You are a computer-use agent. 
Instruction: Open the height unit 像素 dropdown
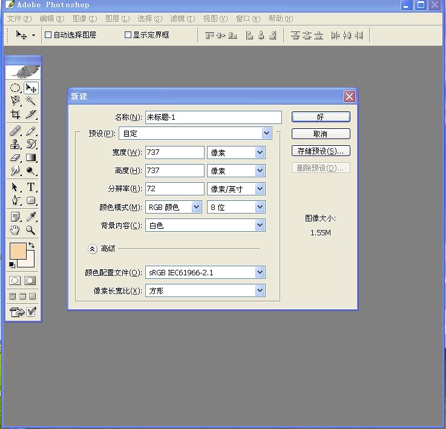[260, 171]
